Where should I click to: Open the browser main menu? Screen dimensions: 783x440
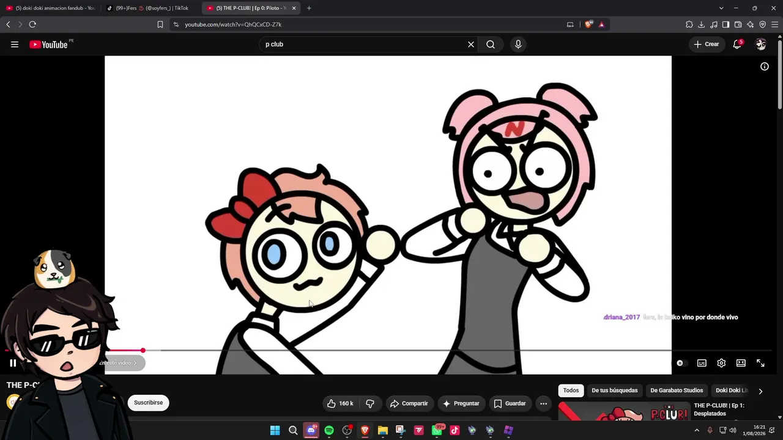774,24
